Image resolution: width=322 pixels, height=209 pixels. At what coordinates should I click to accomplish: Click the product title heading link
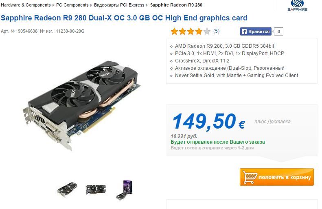(x=124, y=18)
